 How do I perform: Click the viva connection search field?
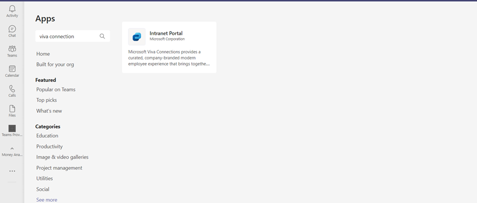(72, 36)
